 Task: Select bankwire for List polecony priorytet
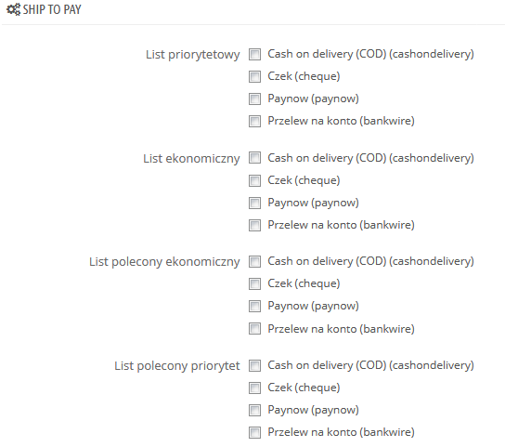[254, 432]
